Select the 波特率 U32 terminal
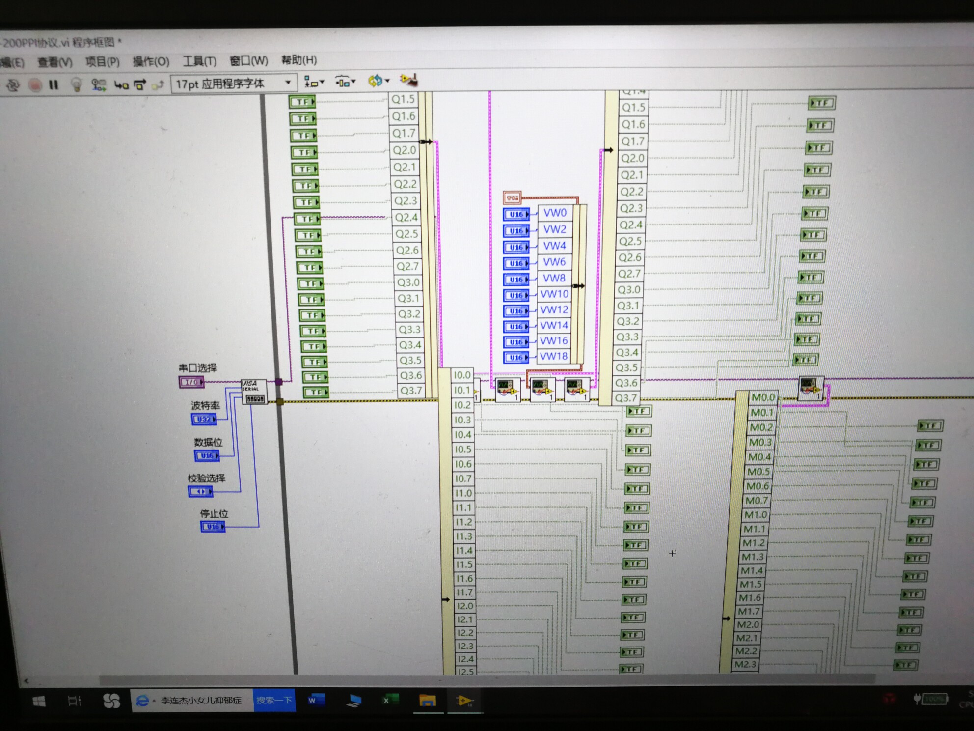The width and height of the screenshot is (974, 731). 204,420
